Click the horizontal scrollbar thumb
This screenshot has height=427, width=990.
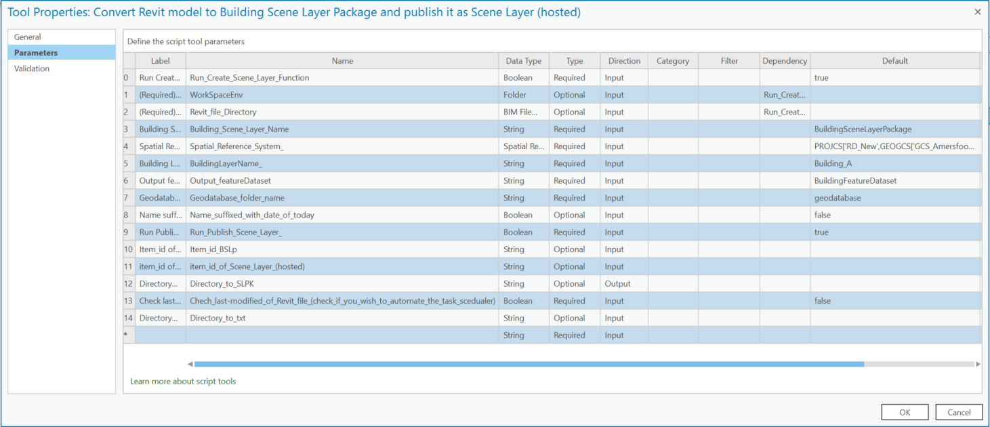click(x=529, y=364)
